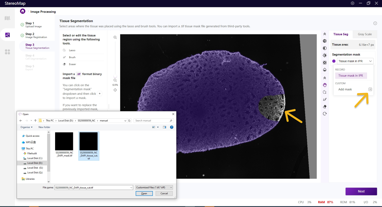This screenshot has width=382, height=207.
Task: Open the Segmentation mask dropdown
Action: tap(355, 61)
